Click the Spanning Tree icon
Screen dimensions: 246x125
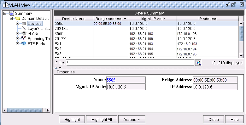click(24, 38)
